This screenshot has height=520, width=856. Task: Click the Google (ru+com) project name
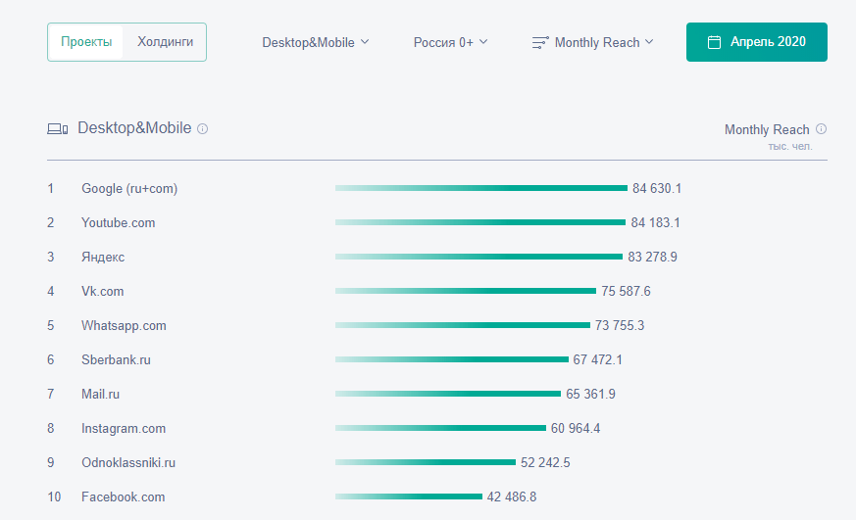point(129,188)
